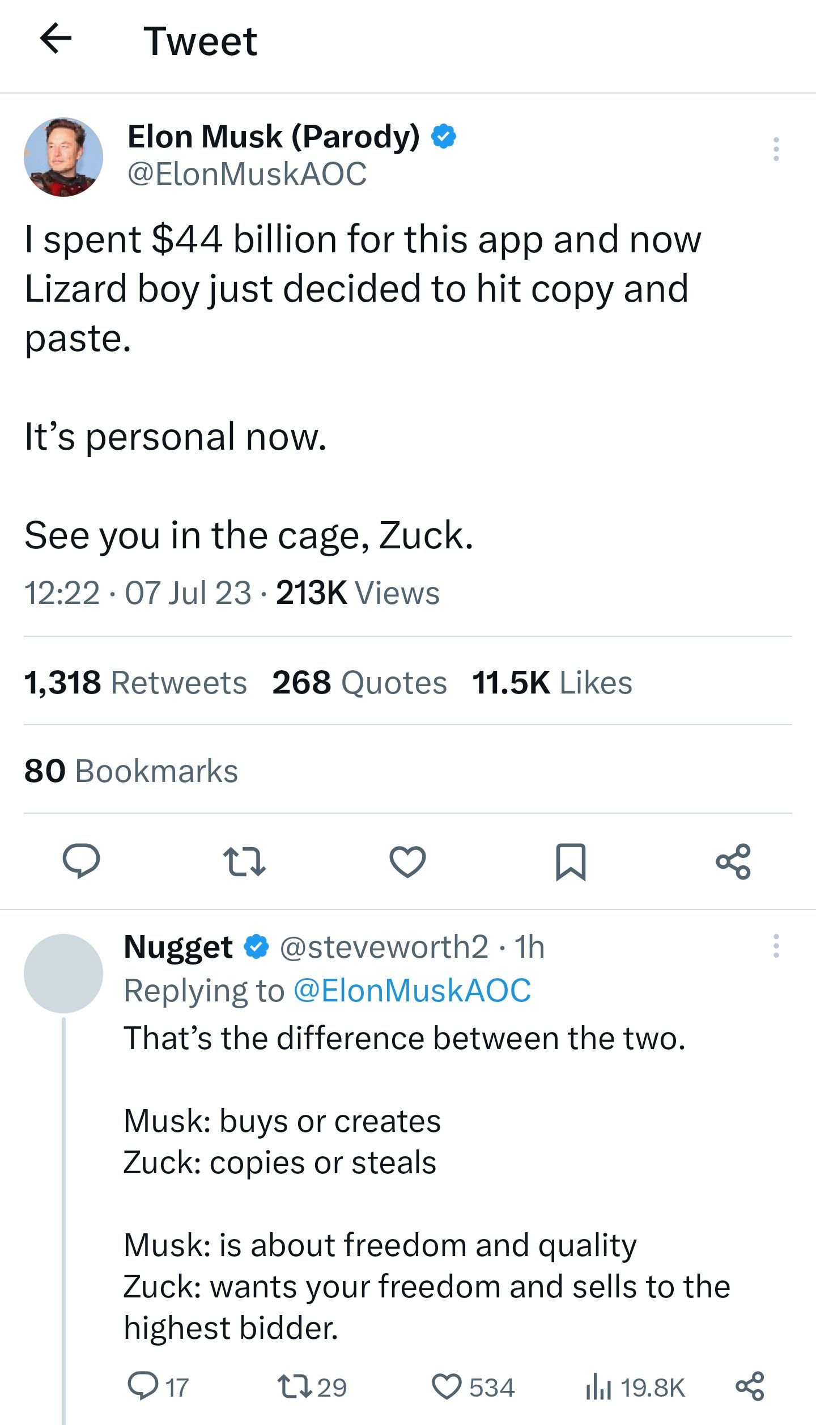Retweet the main tweet
Screen dimensions: 816x1425
click(x=244, y=861)
